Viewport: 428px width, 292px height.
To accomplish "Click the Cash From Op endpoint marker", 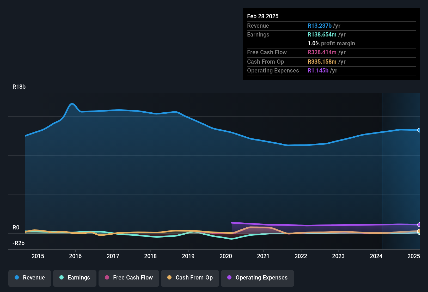I will click(419, 231).
